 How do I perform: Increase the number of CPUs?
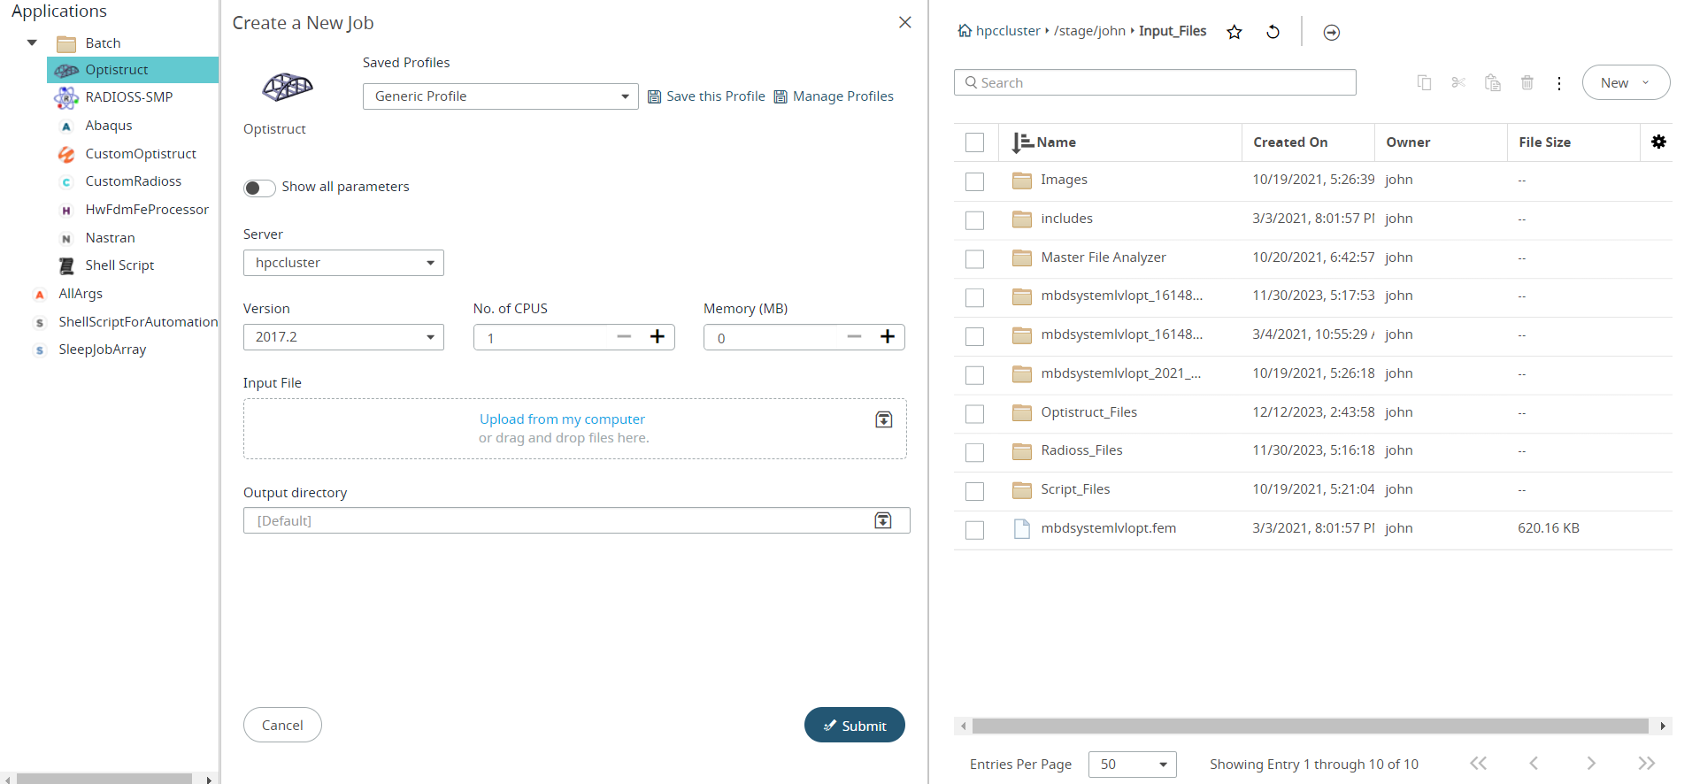(658, 337)
